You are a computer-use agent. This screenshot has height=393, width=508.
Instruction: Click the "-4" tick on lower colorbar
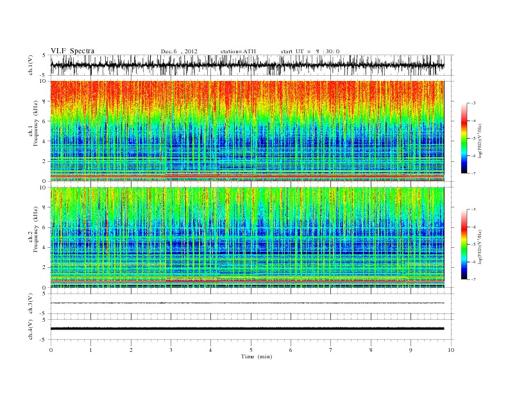click(473, 227)
